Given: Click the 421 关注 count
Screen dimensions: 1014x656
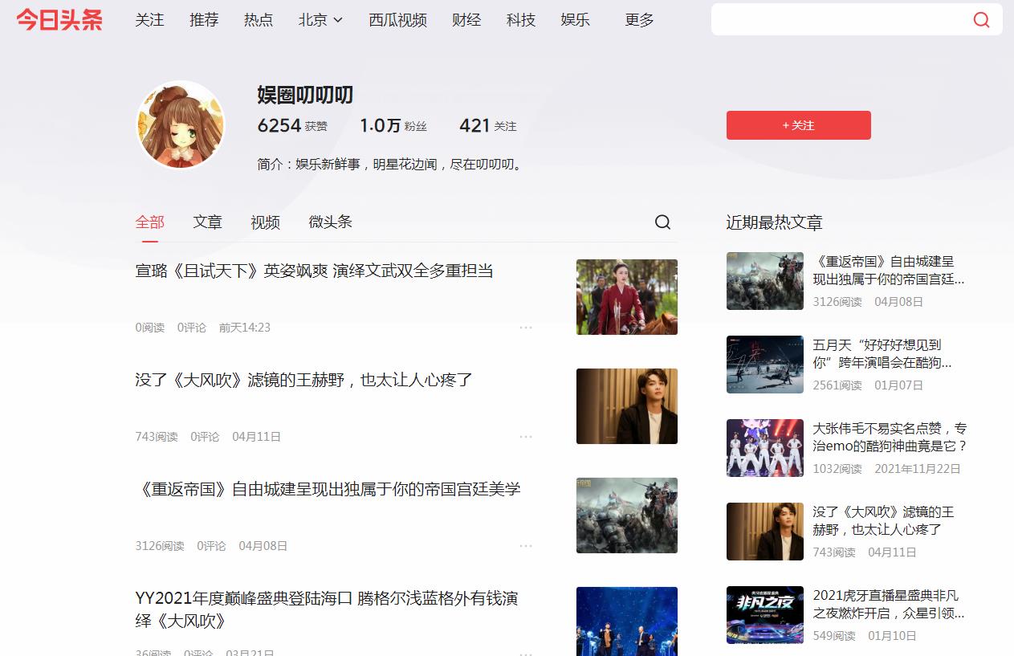Looking at the screenshot, I should pos(488,125).
